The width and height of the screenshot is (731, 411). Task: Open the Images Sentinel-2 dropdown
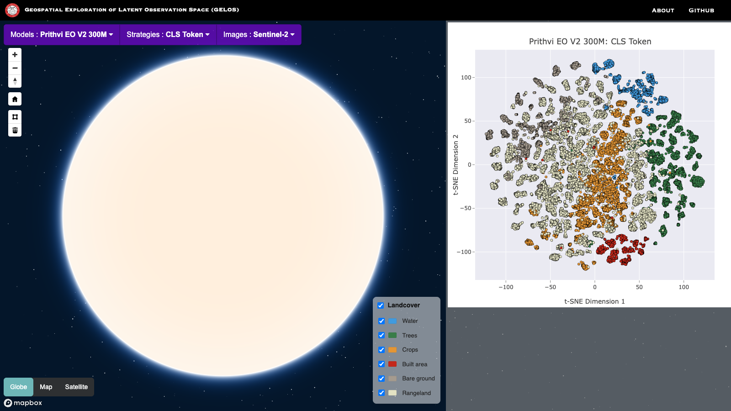click(259, 35)
